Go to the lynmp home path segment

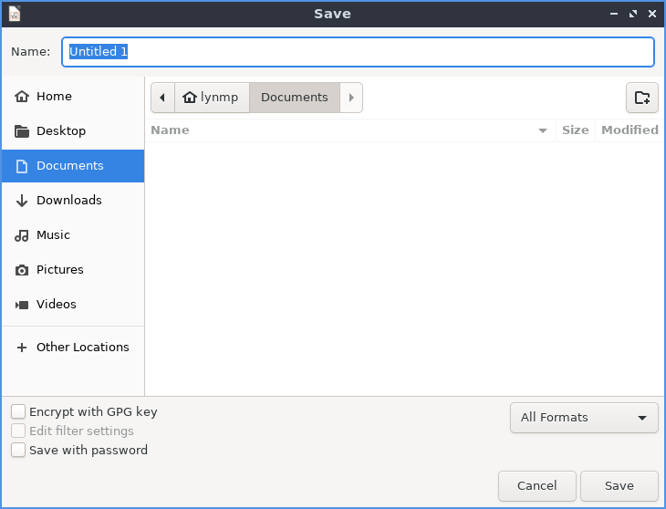[x=213, y=98]
